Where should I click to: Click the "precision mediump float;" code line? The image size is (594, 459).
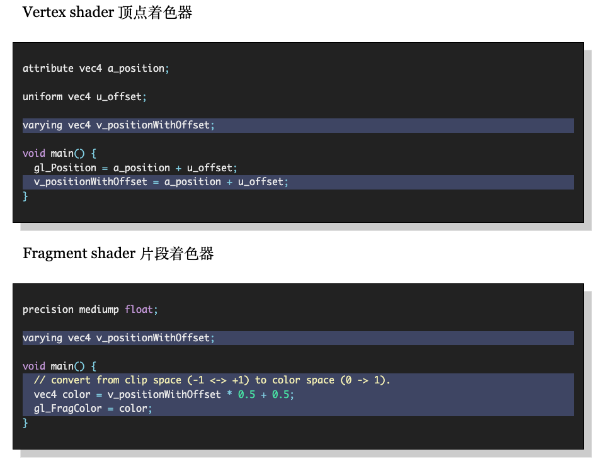90,309
